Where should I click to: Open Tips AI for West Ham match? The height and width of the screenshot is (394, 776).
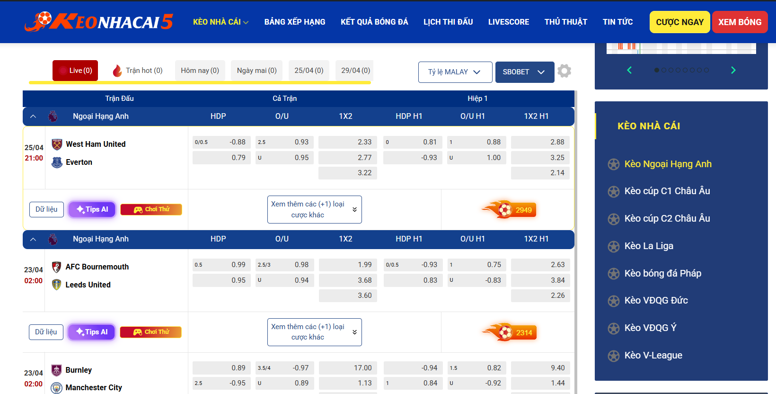92,209
